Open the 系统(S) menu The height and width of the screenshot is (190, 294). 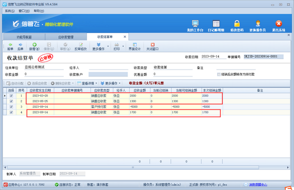click(x=10, y=11)
